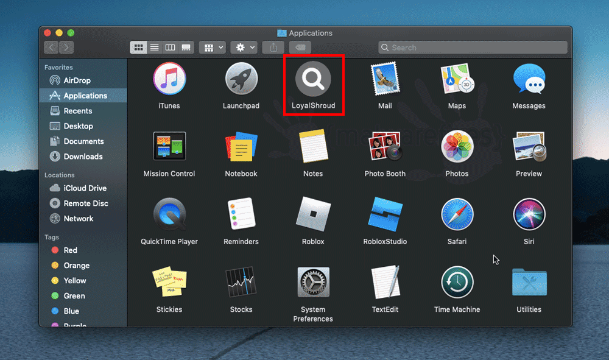Open Documents in the sidebar
This screenshot has height=360, width=609.
[83, 141]
